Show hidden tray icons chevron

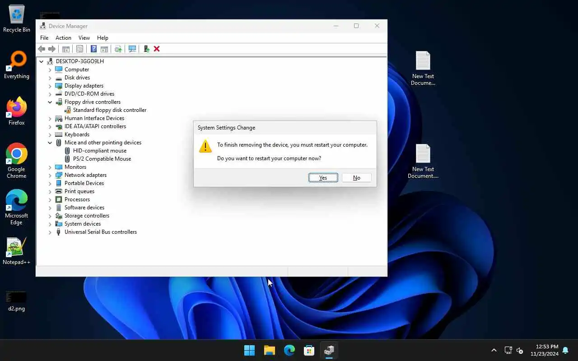coord(494,350)
